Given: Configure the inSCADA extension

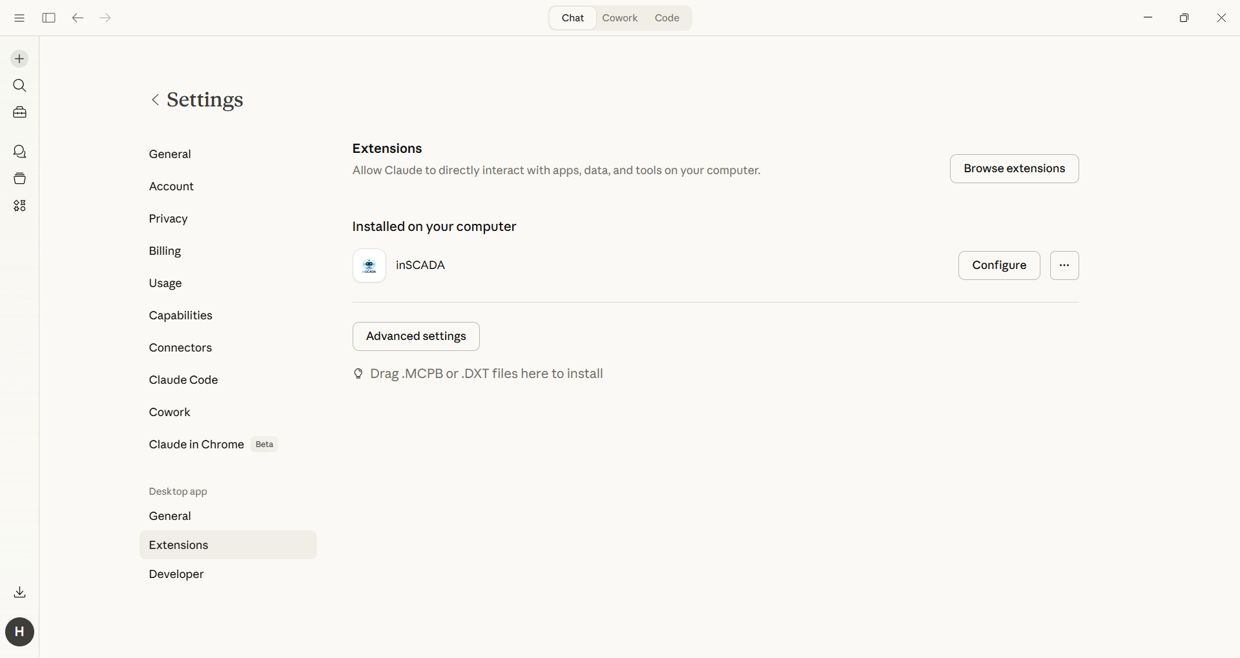Looking at the screenshot, I should click(x=998, y=265).
